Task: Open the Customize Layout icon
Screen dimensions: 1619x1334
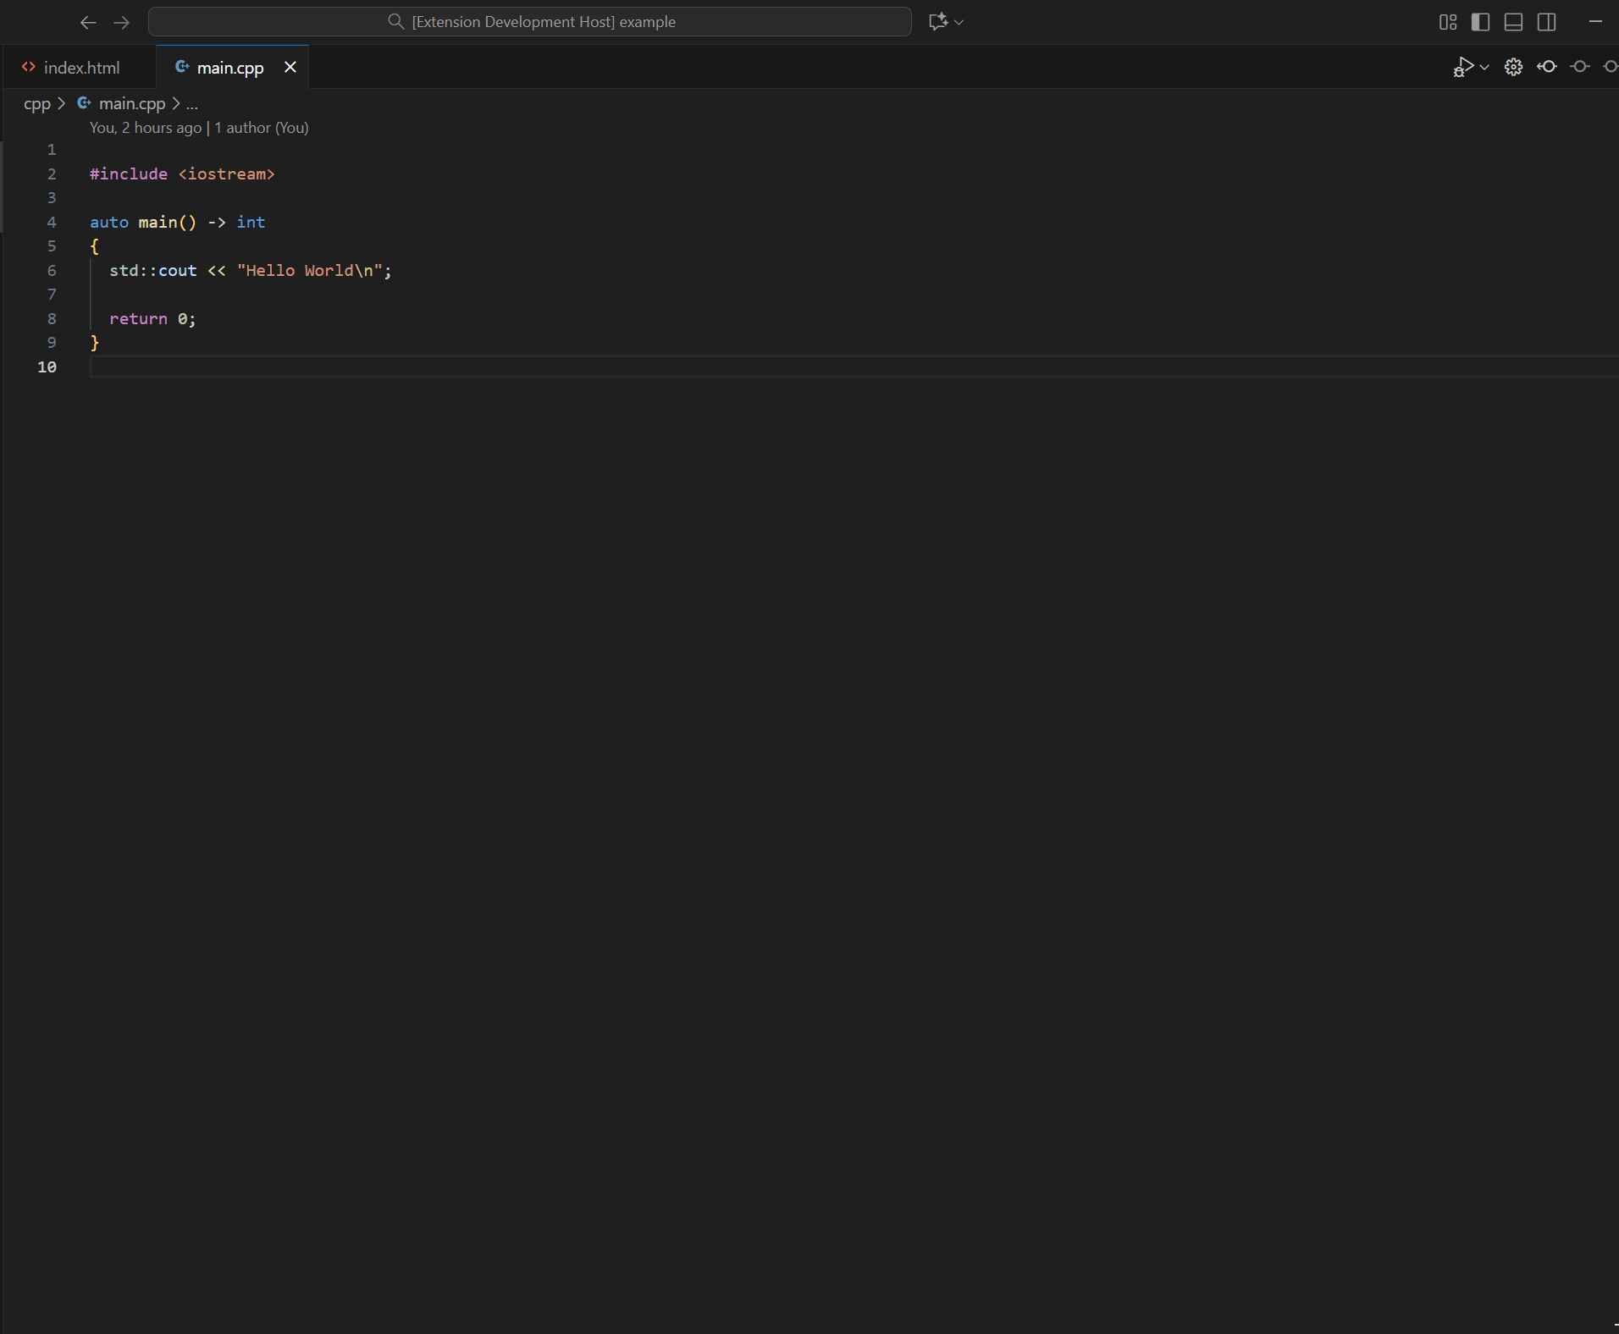Action: (x=1448, y=22)
